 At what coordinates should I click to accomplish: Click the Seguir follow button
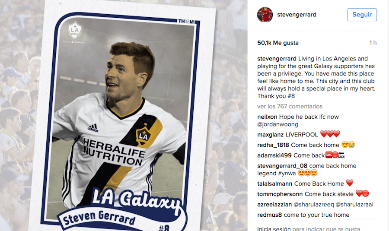click(362, 15)
